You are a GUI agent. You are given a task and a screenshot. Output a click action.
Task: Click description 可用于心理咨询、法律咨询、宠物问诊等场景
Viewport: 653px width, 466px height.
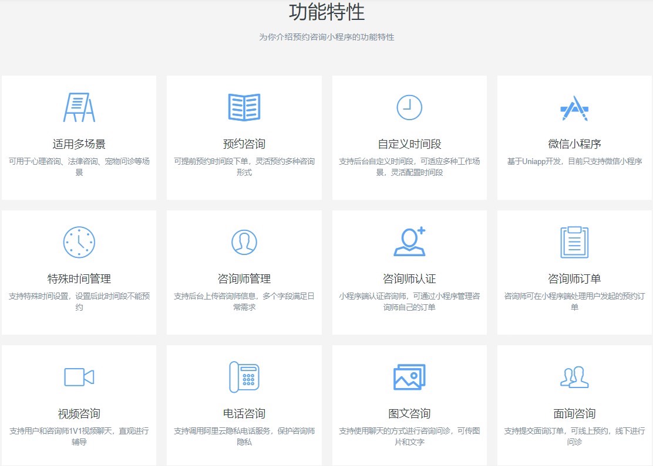(79, 166)
